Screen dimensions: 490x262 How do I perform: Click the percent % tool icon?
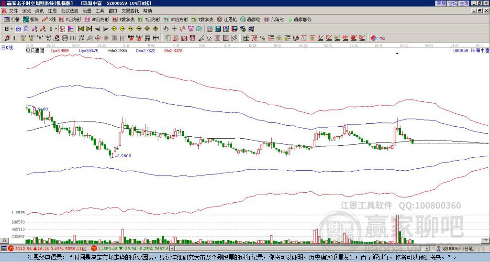[263, 38]
